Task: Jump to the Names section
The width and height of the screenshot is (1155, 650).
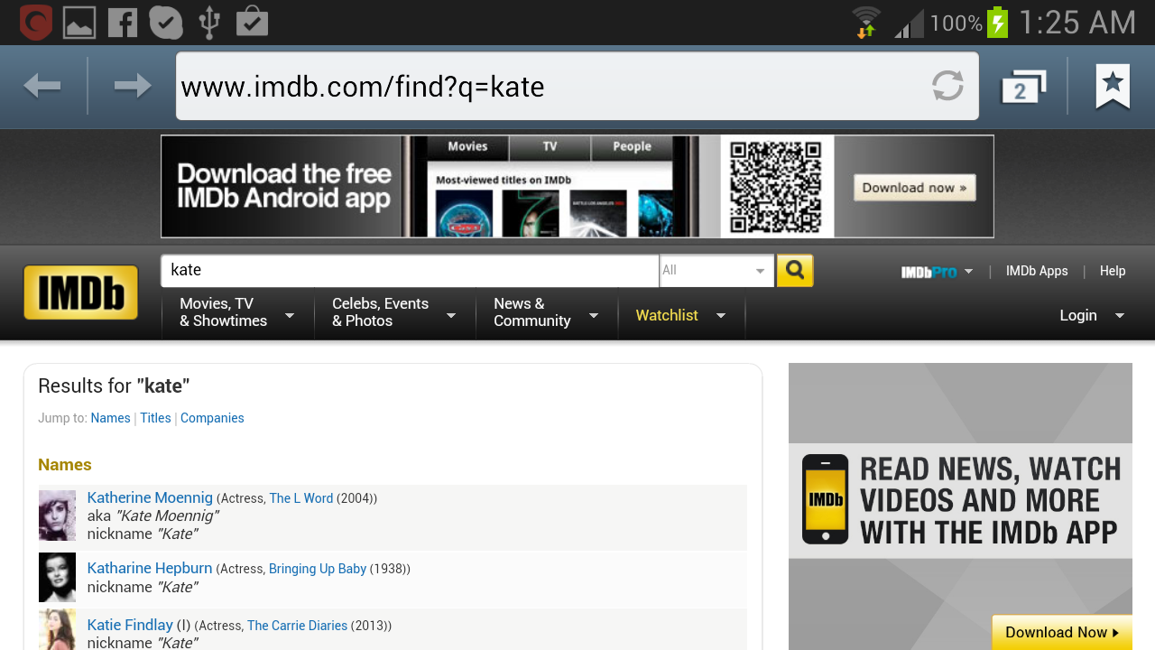Action: point(111,418)
